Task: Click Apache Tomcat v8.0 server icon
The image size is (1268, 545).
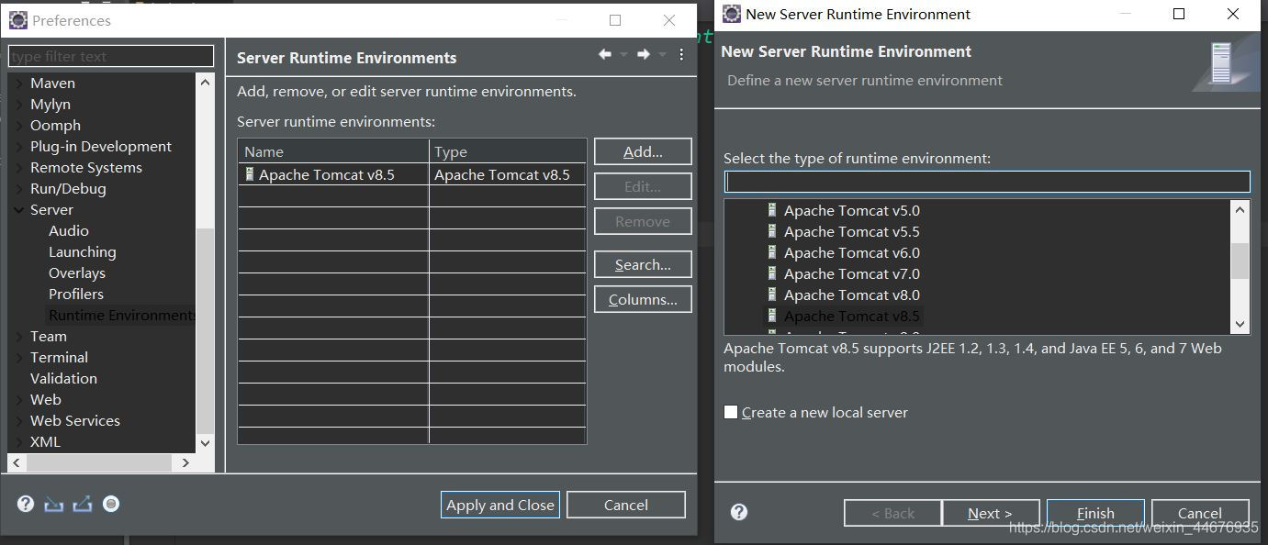Action: tap(772, 295)
